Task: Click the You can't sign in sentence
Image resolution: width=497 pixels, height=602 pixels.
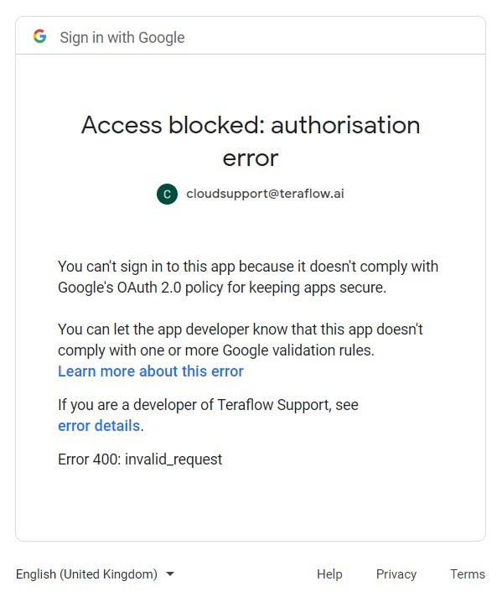Action: tap(248, 277)
